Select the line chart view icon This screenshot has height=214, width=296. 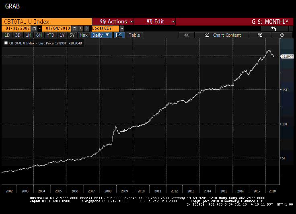119,35
